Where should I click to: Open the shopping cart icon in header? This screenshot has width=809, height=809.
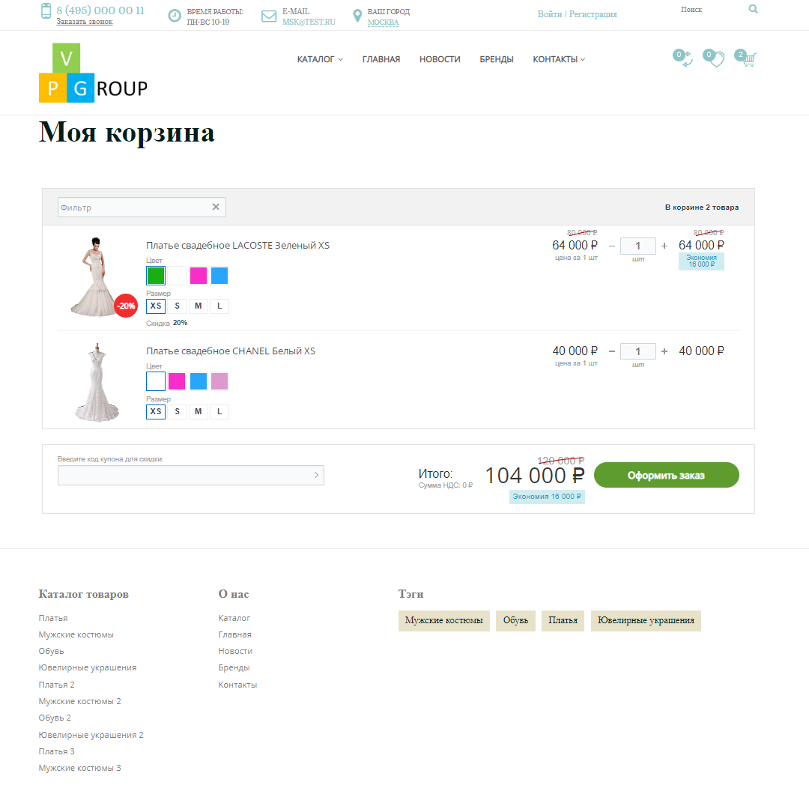coord(748,60)
